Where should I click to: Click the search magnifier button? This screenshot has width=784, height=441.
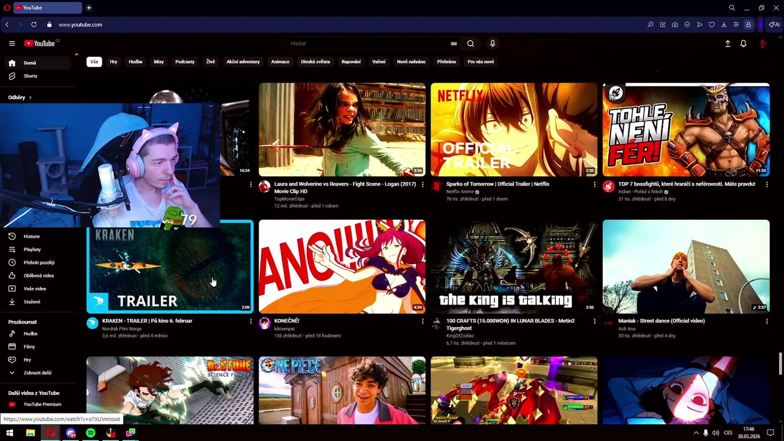tap(470, 43)
